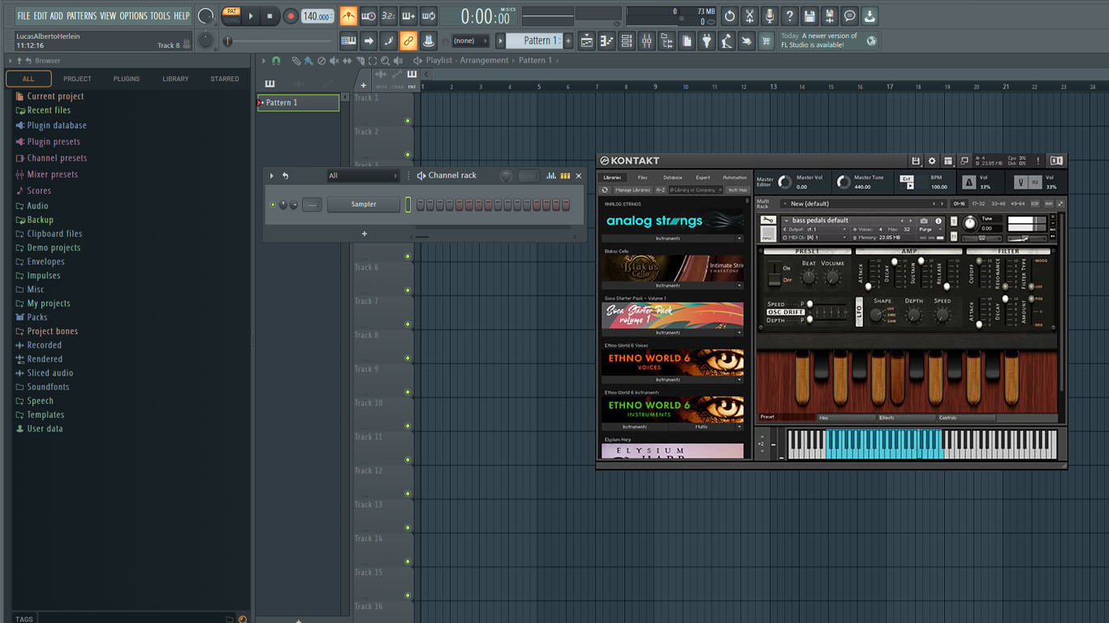The width and height of the screenshot is (1109, 623).
Task: Open the Files tab in Kontakt
Action: point(642,178)
